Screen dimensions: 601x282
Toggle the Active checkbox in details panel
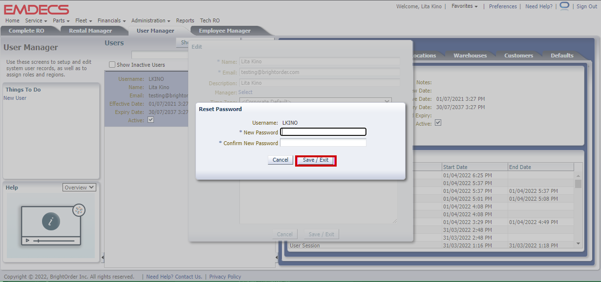point(438,123)
